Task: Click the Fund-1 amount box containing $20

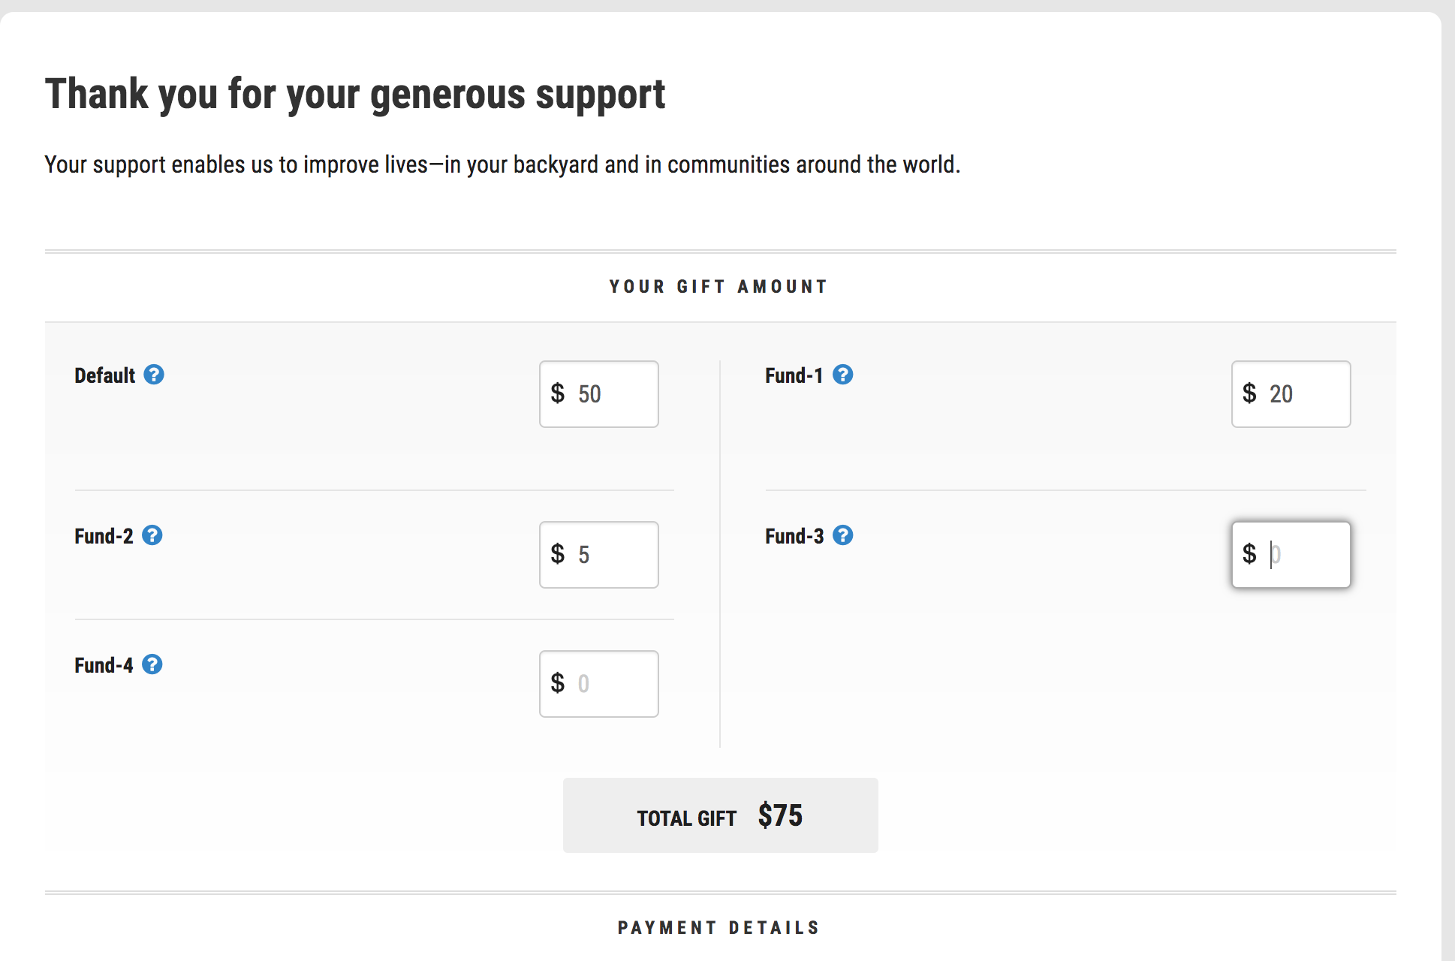Action: (x=1290, y=394)
